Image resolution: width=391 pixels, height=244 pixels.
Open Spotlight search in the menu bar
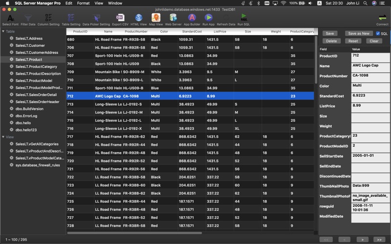tap(365, 3)
